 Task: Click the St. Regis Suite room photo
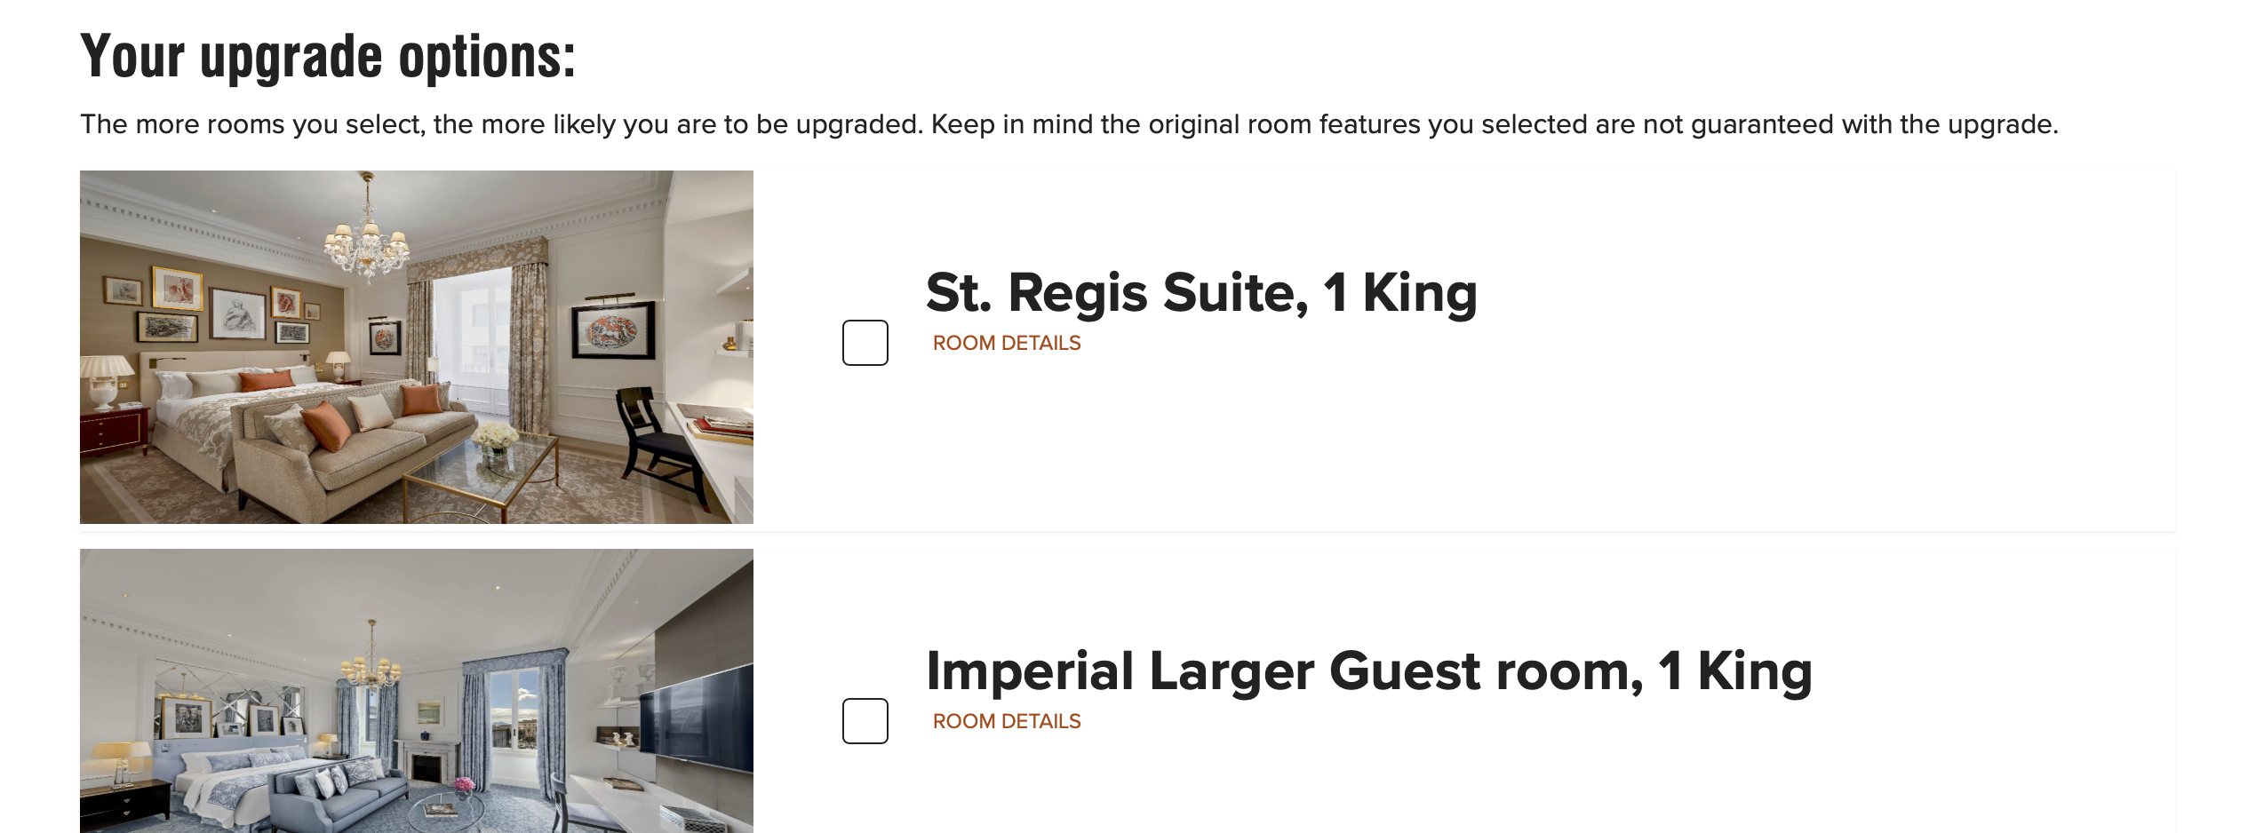point(416,346)
